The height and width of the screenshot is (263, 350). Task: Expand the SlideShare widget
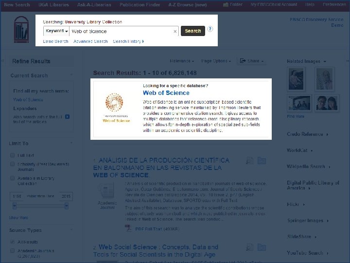[315, 237]
